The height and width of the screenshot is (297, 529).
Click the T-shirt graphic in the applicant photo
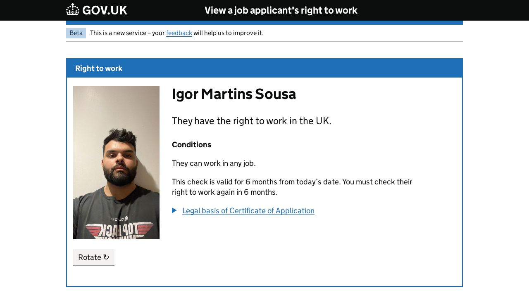tap(120, 229)
